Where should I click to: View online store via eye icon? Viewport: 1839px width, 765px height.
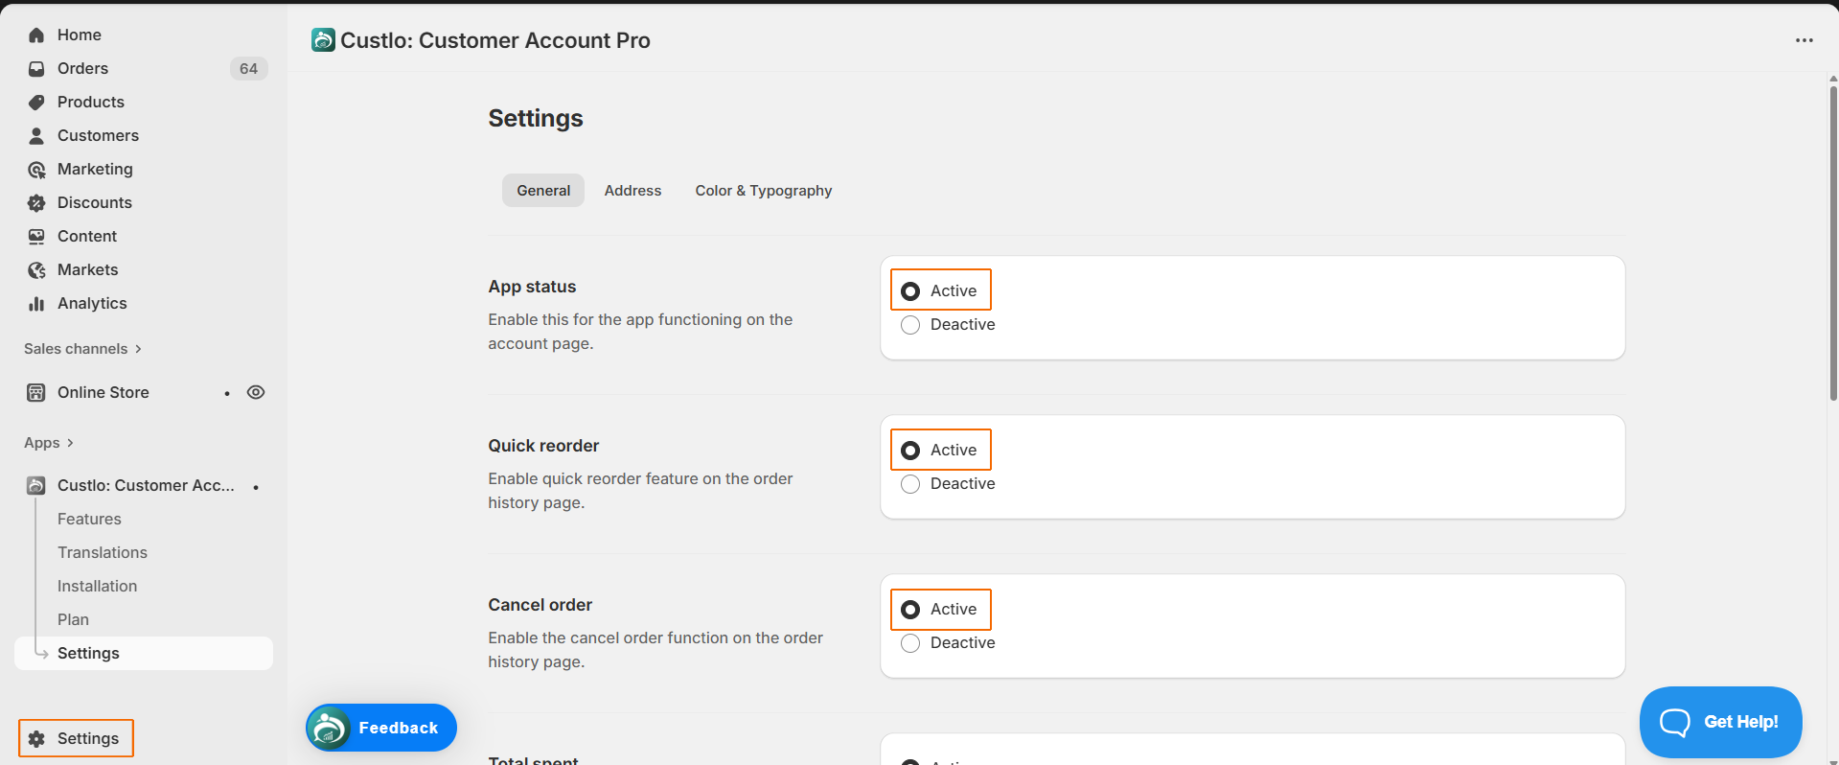click(x=256, y=392)
